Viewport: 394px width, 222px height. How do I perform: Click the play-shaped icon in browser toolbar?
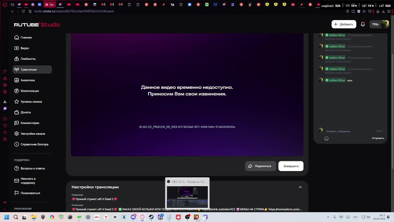[x=364, y=11]
